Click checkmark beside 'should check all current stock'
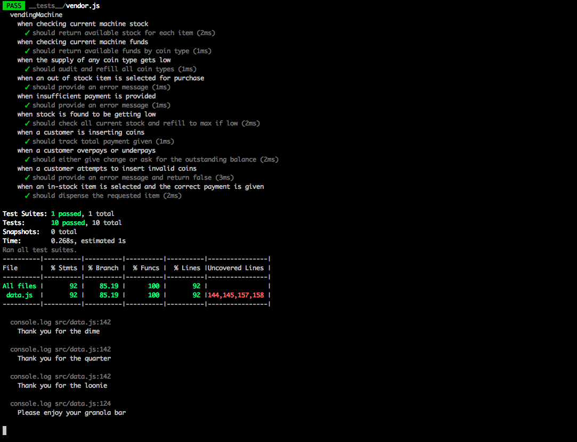The width and height of the screenshot is (577, 442). [x=27, y=123]
